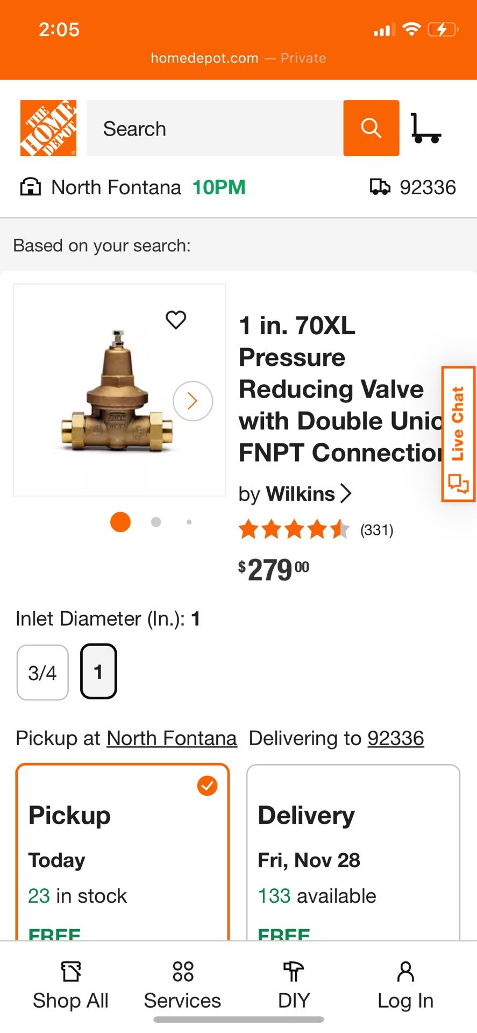Open the shopping cart

426,128
